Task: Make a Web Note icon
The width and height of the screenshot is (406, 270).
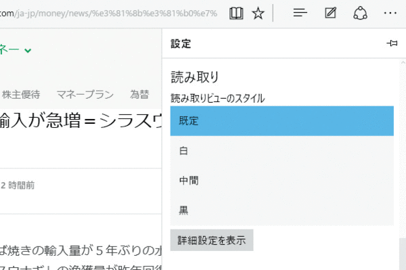Action: point(330,13)
